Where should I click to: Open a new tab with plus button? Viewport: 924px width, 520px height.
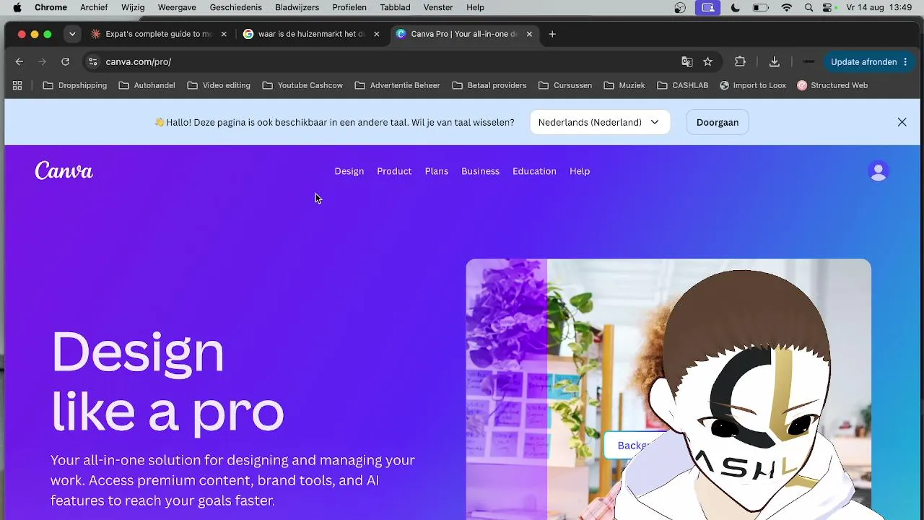[x=552, y=34]
